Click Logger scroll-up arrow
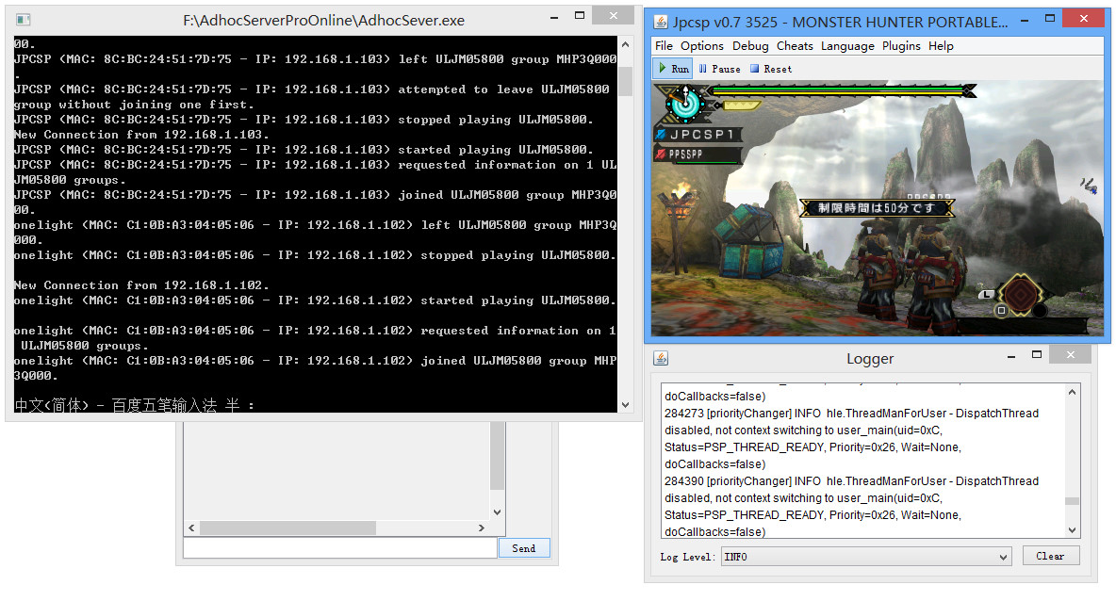 pyautogui.click(x=1072, y=392)
